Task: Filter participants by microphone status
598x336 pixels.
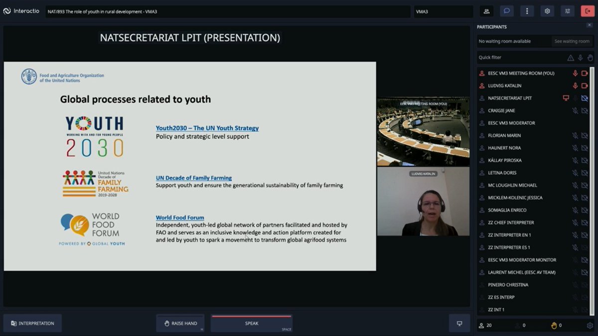Action: pos(580,58)
